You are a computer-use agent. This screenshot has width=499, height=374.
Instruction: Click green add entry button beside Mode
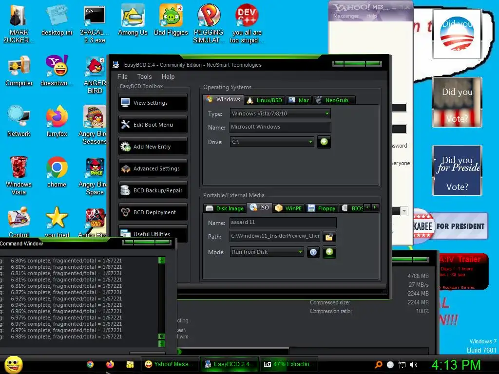[329, 252]
